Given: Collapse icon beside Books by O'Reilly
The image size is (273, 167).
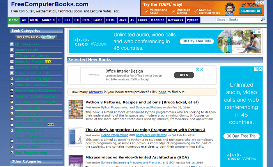Looking at the screenshot, I should point(12,67).
